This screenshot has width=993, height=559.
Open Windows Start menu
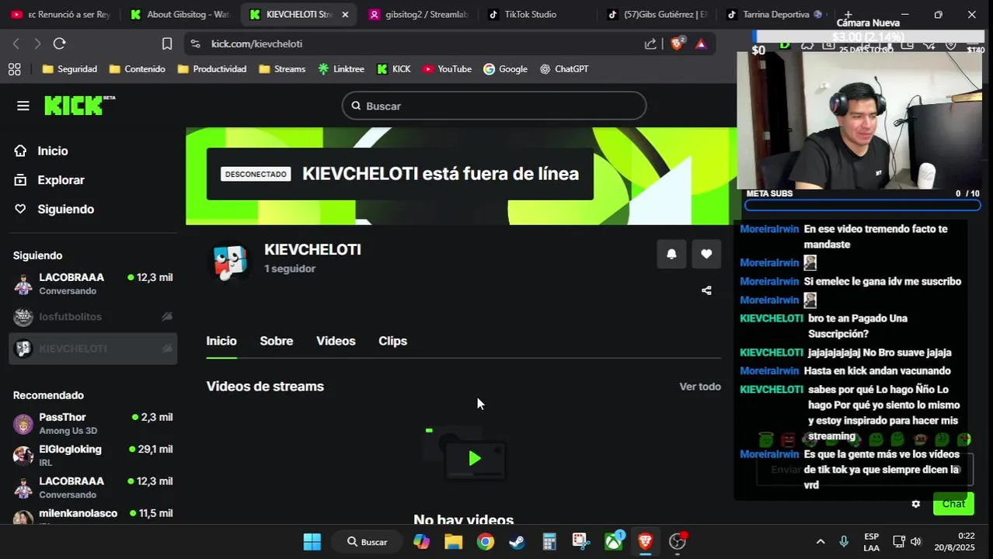click(x=312, y=541)
